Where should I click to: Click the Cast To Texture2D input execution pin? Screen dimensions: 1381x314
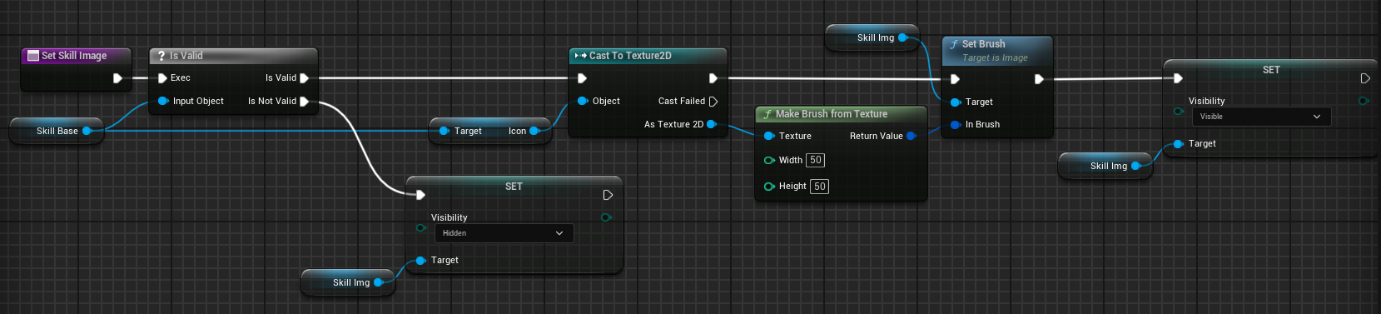click(582, 78)
